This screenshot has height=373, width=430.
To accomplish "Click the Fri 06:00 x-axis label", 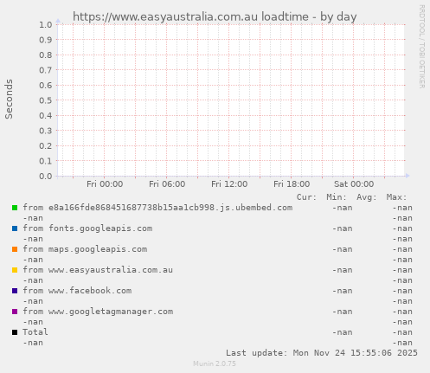I will (167, 184).
